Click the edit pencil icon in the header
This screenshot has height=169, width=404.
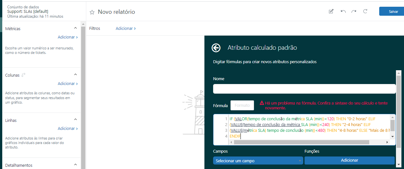pyautogui.click(x=331, y=12)
